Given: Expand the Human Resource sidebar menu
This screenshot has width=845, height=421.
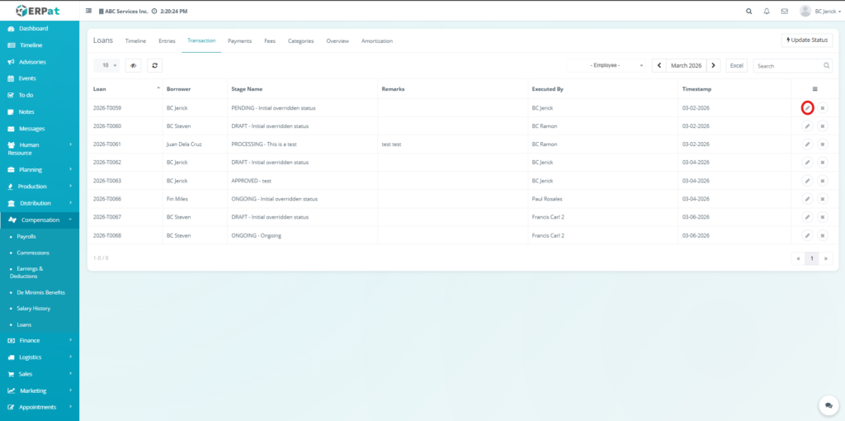Looking at the screenshot, I should click(x=40, y=149).
